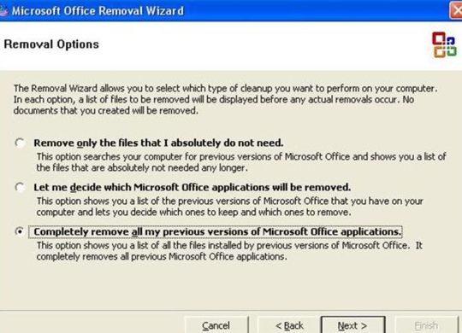Select the 'Let me decide' radio button
The width and height of the screenshot is (462, 333).
tap(20, 187)
